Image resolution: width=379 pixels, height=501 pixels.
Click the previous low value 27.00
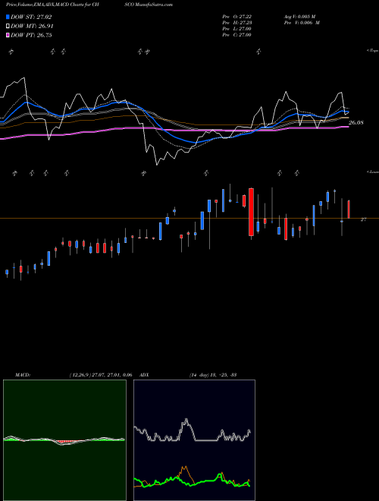(246, 29)
